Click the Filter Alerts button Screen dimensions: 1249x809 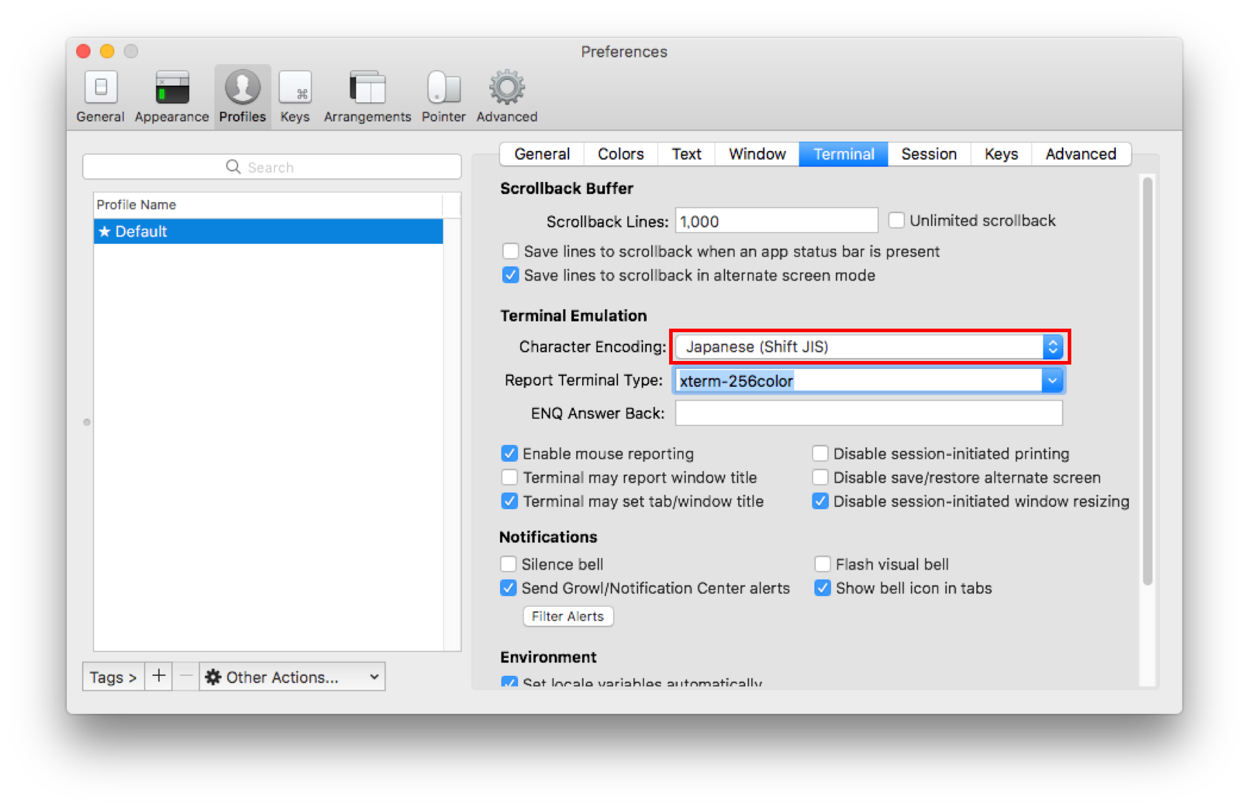568,616
